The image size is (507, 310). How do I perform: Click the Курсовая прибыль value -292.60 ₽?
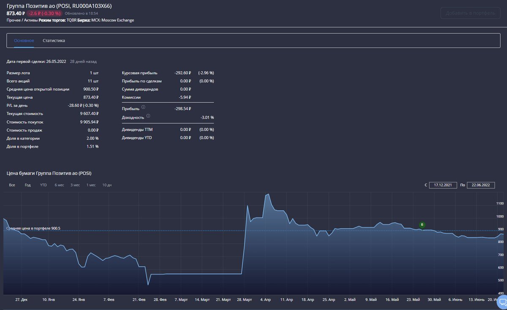click(183, 73)
